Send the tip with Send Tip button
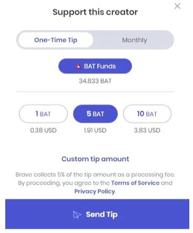This screenshot has height=233, width=193. (97, 214)
